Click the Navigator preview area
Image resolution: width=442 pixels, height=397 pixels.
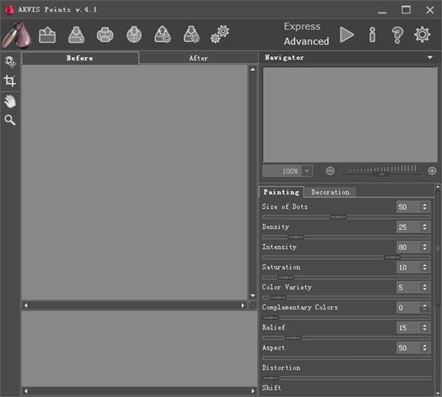coord(350,114)
